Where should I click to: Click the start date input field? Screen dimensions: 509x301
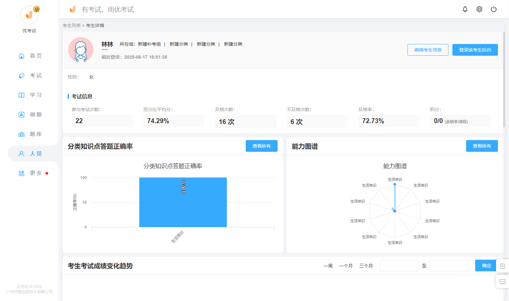pyautogui.click(x=399, y=266)
